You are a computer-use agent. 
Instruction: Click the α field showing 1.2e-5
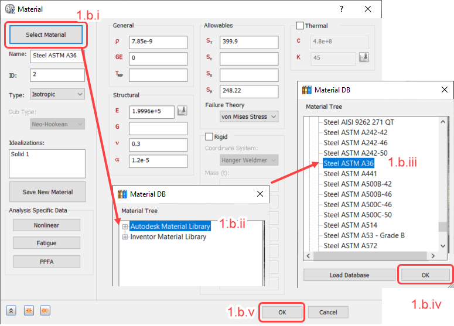click(x=158, y=161)
